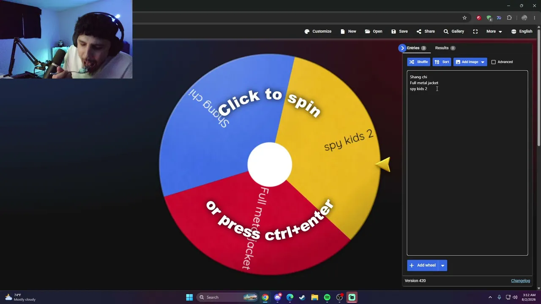The height and width of the screenshot is (304, 541).
Task: Click the taskbar Search box
Action: pos(228,297)
